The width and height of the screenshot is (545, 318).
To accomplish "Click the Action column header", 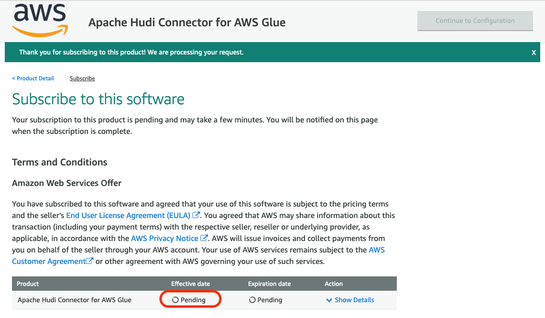I will (x=334, y=284).
